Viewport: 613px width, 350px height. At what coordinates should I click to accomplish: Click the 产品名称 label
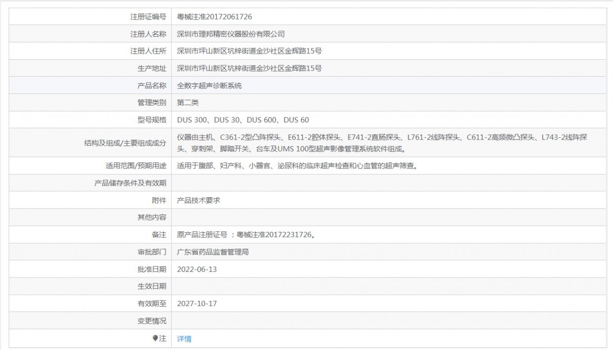click(152, 85)
